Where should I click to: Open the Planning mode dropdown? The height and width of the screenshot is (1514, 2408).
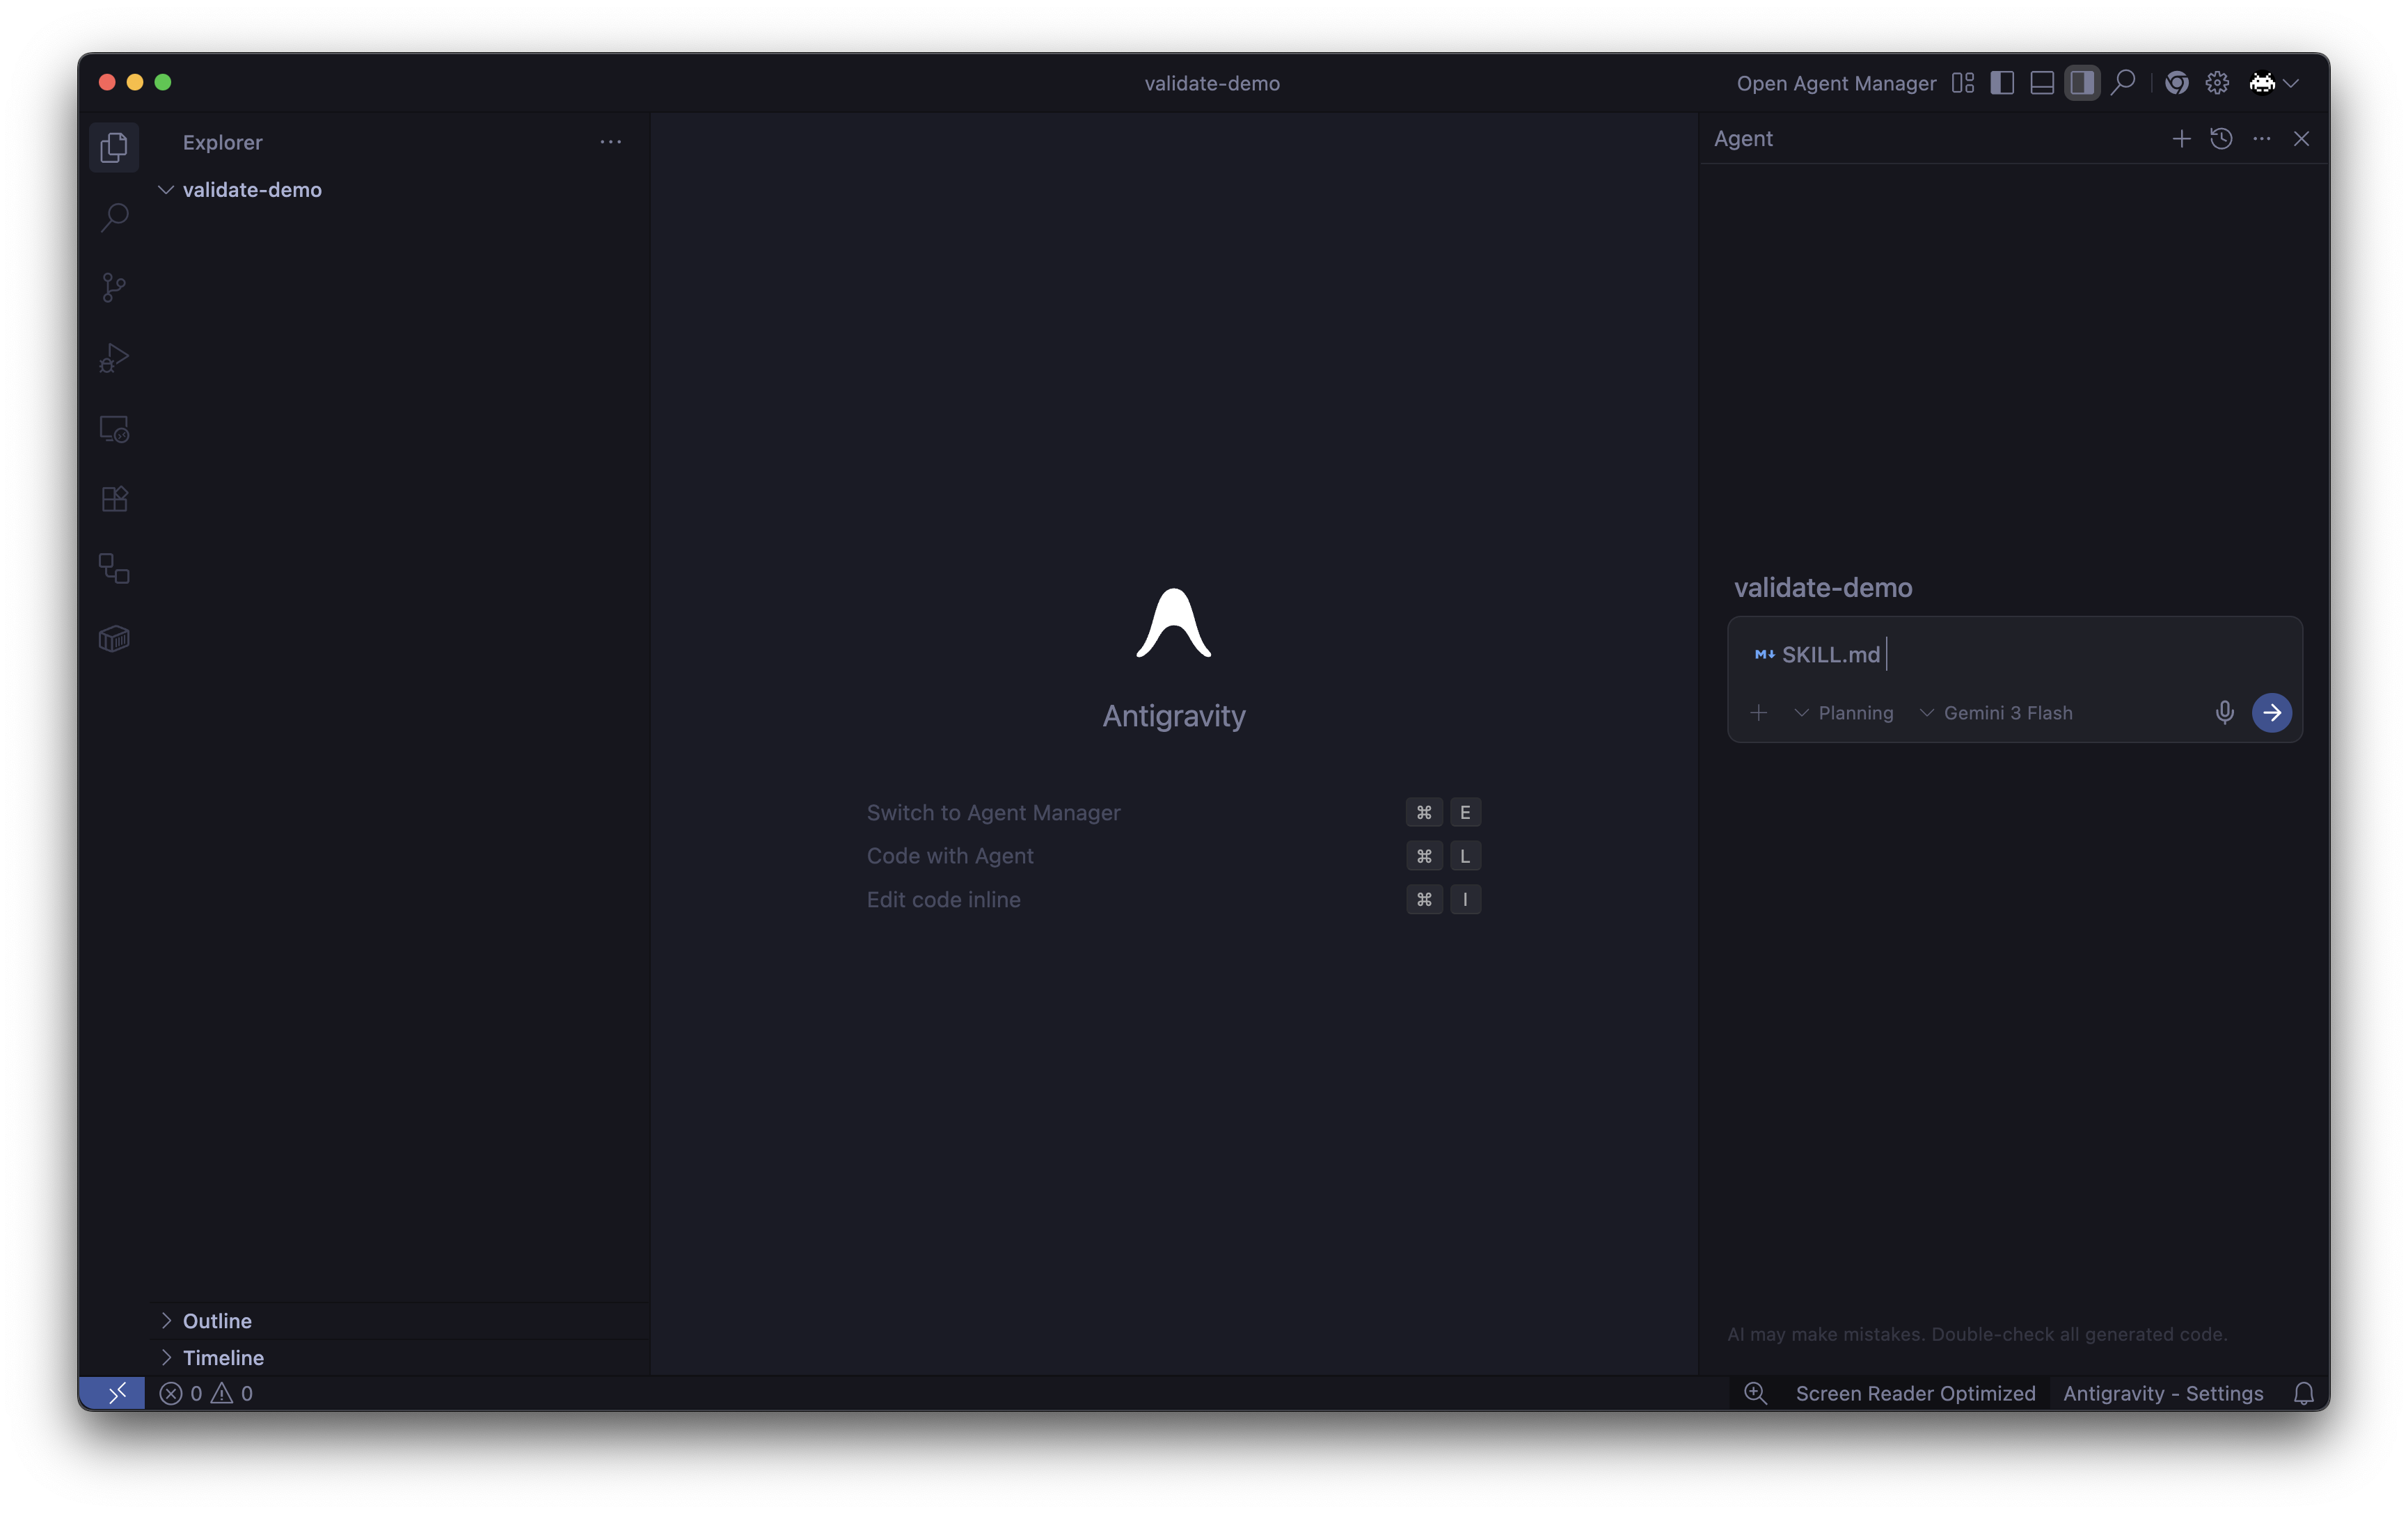point(1844,713)
